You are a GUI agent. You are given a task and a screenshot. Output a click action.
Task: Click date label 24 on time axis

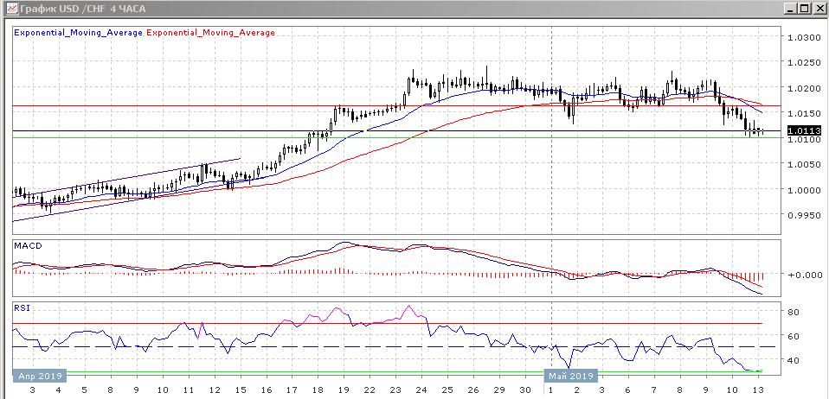point(421,390)
